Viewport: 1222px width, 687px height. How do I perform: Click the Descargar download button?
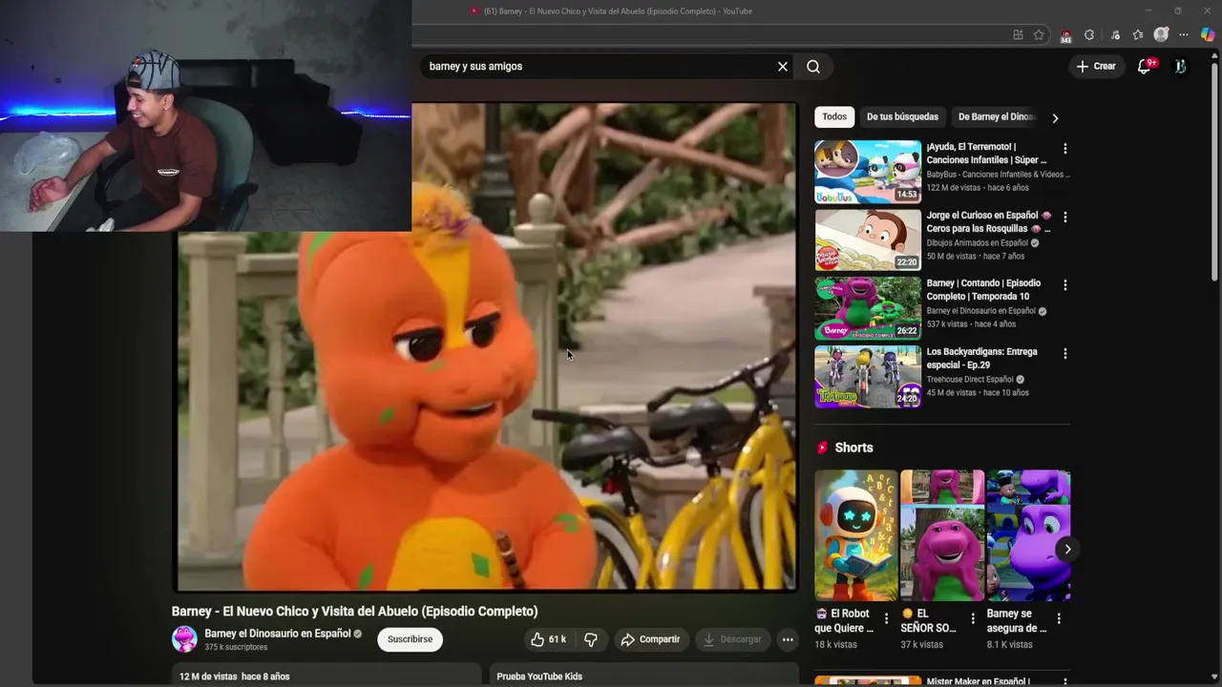732,639
